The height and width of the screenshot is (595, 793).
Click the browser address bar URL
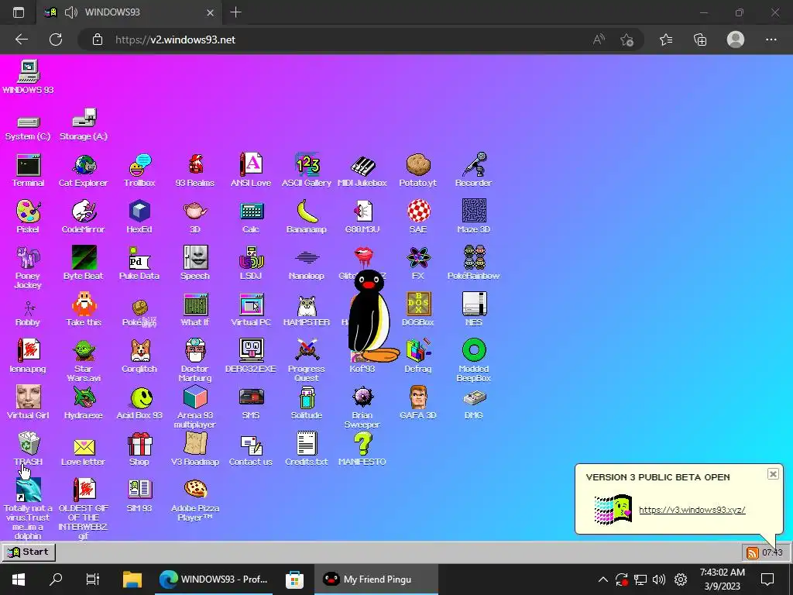[x=175, y=40]
